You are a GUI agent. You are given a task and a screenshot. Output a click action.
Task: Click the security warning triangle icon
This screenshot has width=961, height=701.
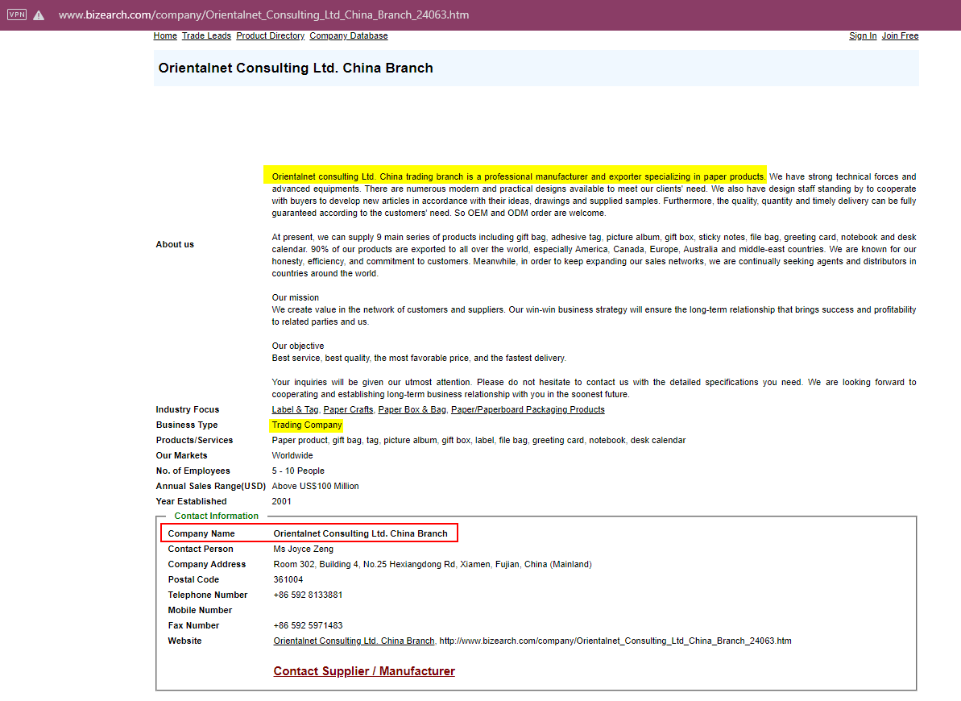click(39, 15)
